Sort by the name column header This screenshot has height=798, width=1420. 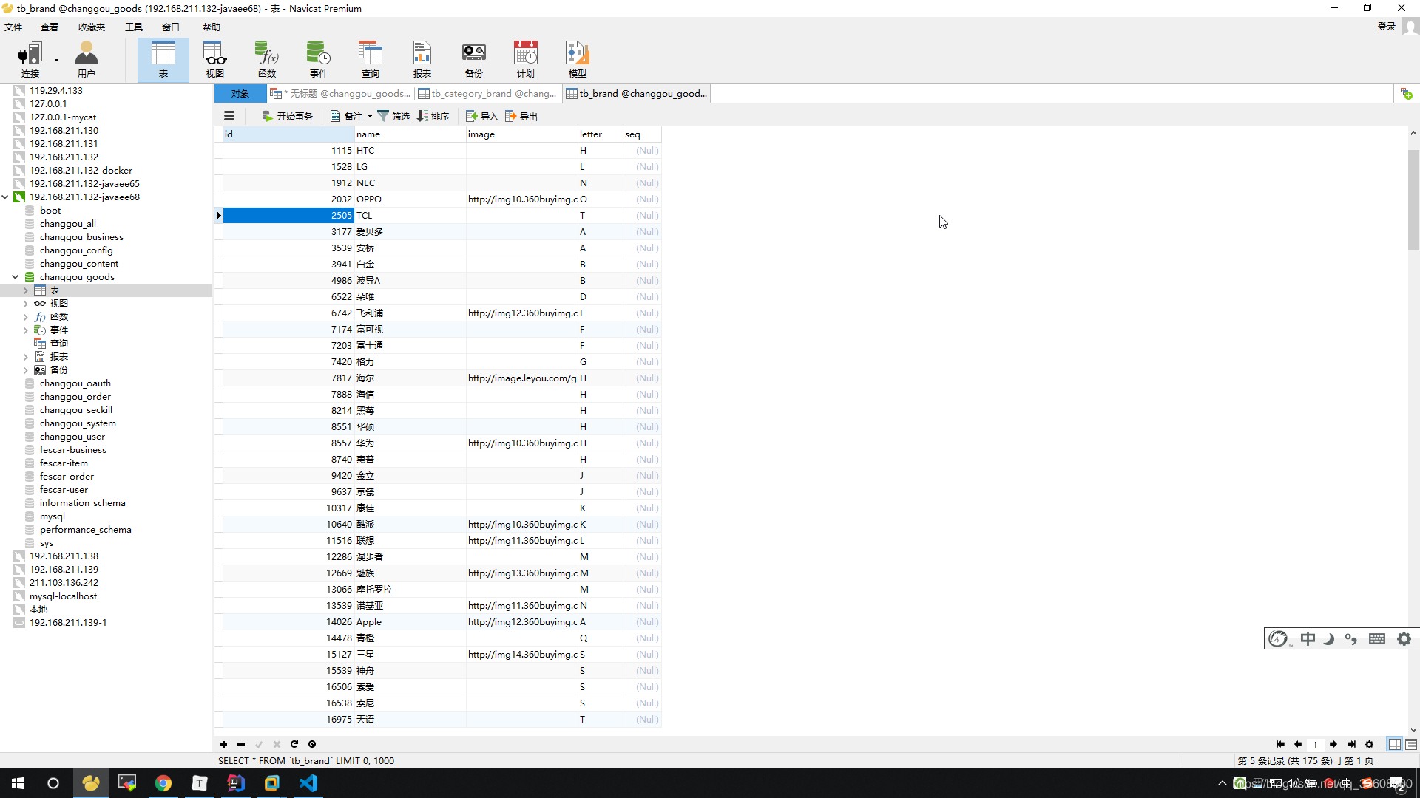410,134
